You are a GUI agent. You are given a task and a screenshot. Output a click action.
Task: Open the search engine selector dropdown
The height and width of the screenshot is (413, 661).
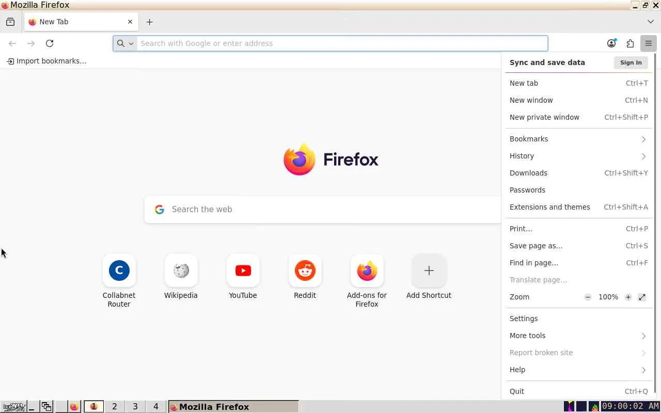tap(125, 43)
